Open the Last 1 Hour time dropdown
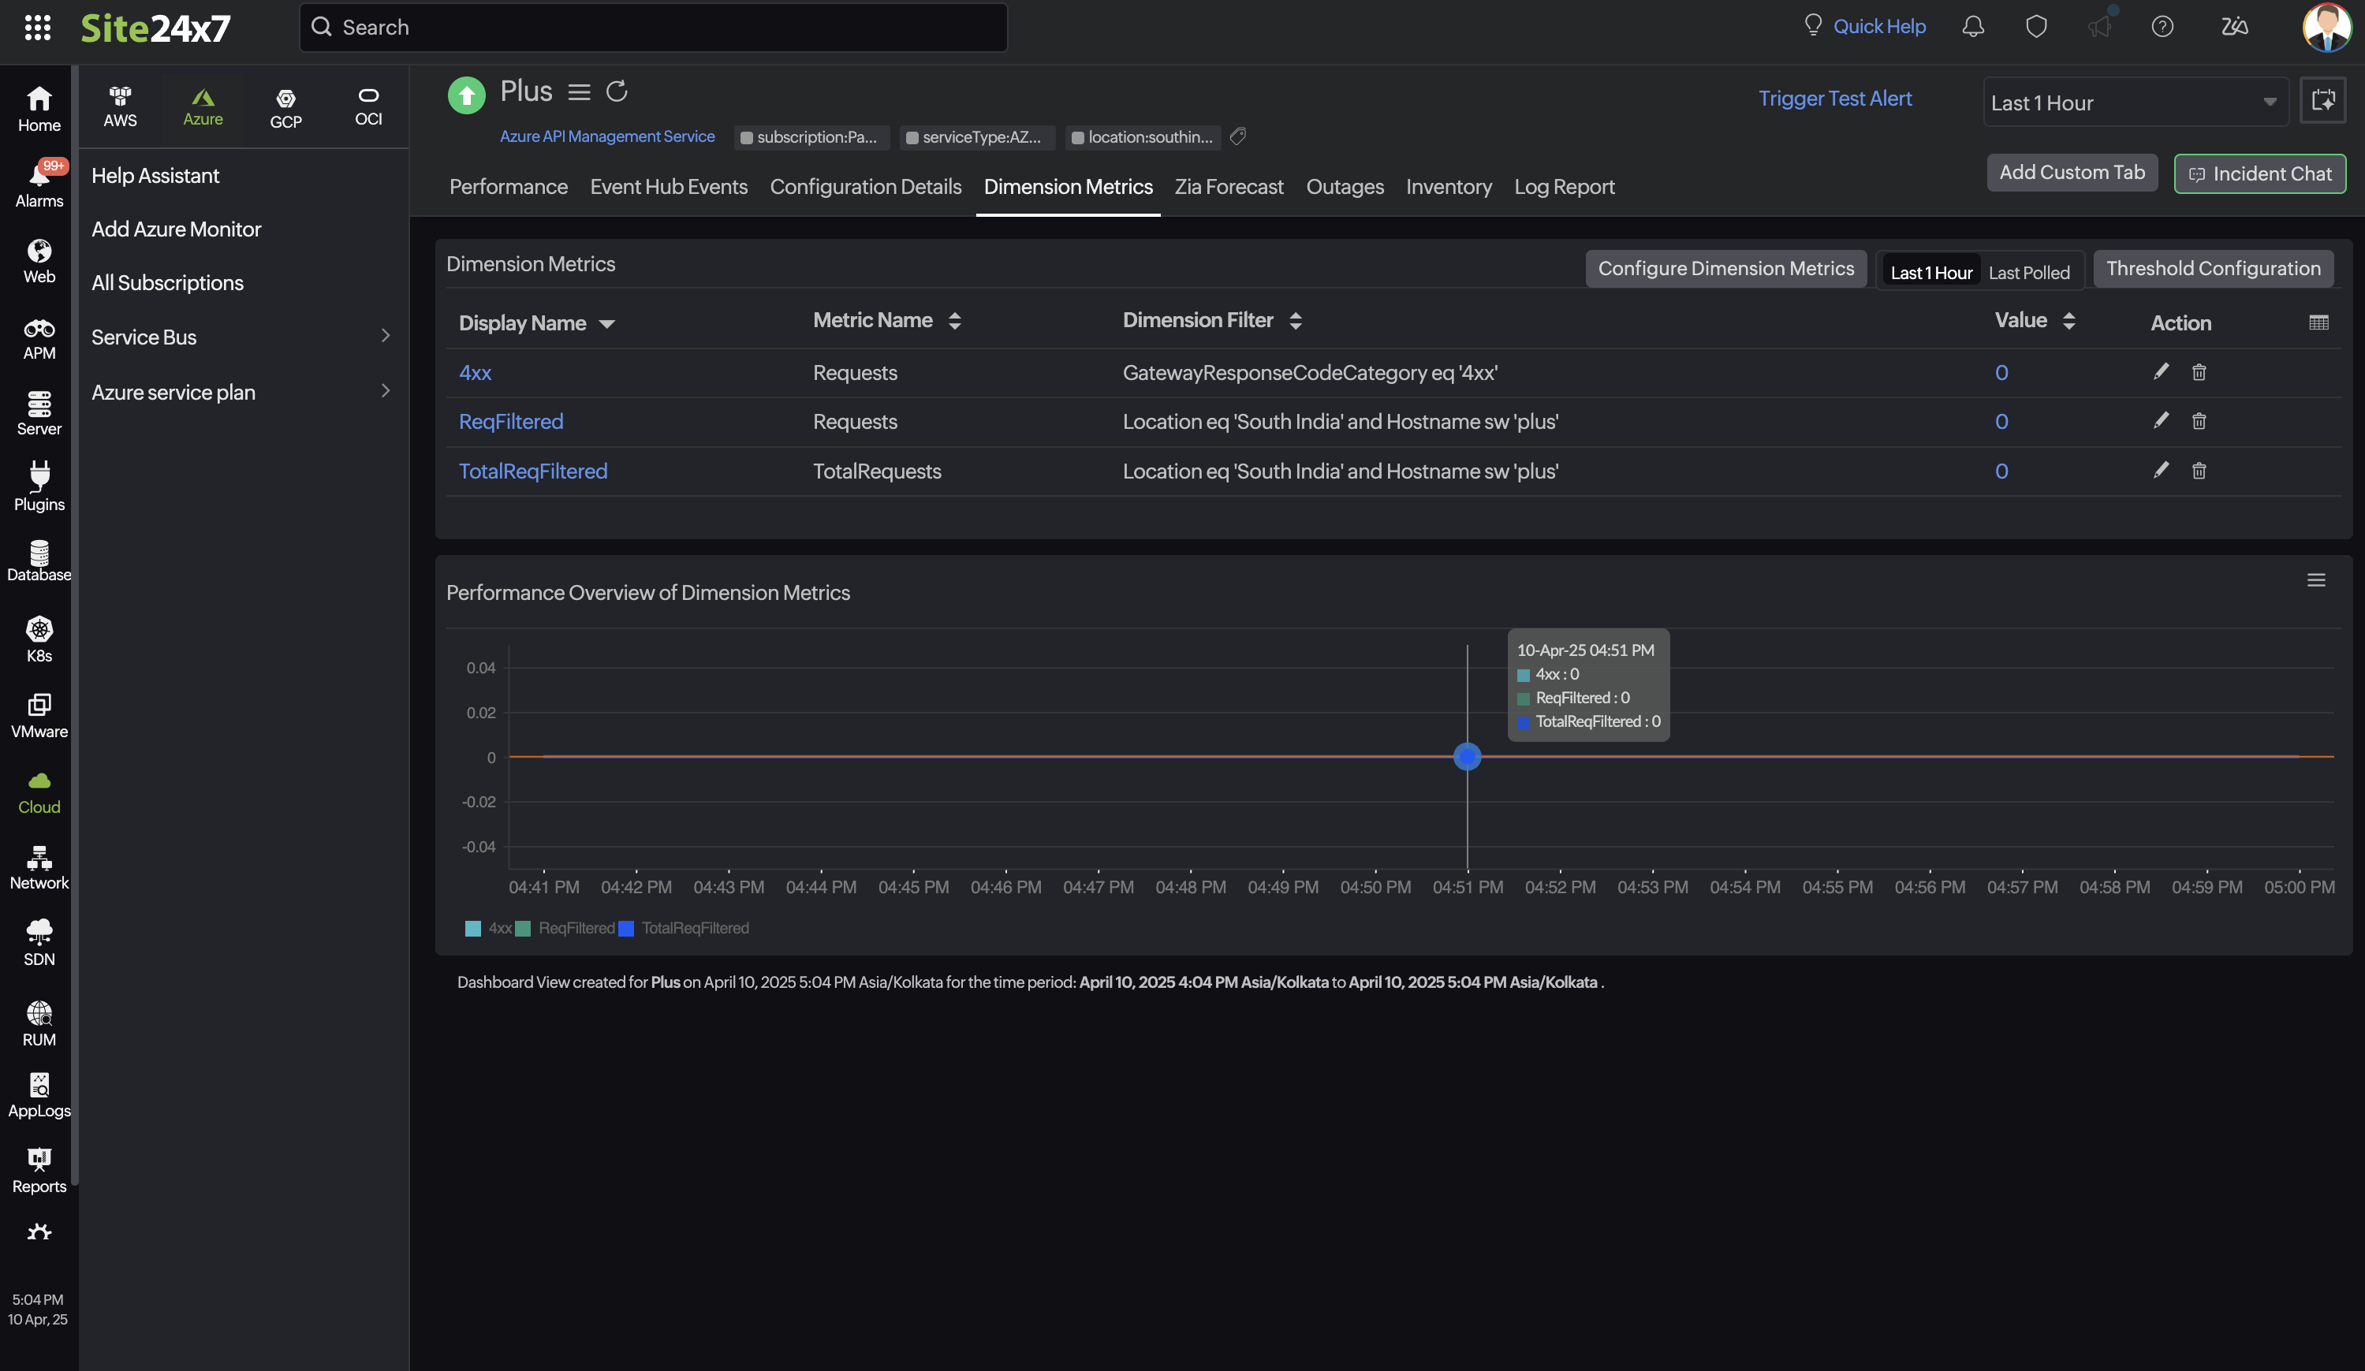This screenshot has width=2365, height=1371. pos(2133,102)
